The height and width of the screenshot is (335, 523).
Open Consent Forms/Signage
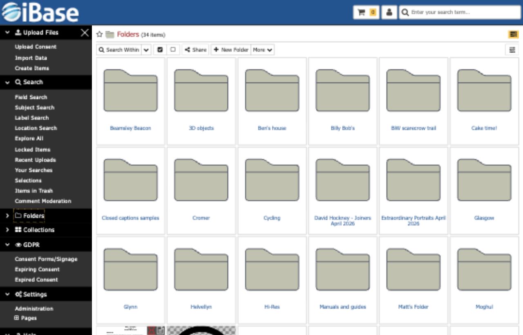[x=46, y=259]
